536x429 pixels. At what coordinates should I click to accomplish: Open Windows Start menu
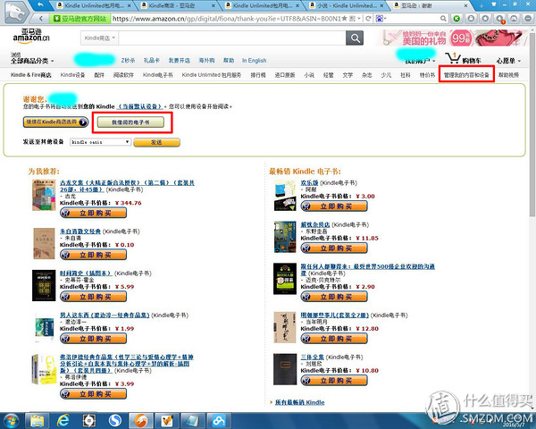point(12,421)
